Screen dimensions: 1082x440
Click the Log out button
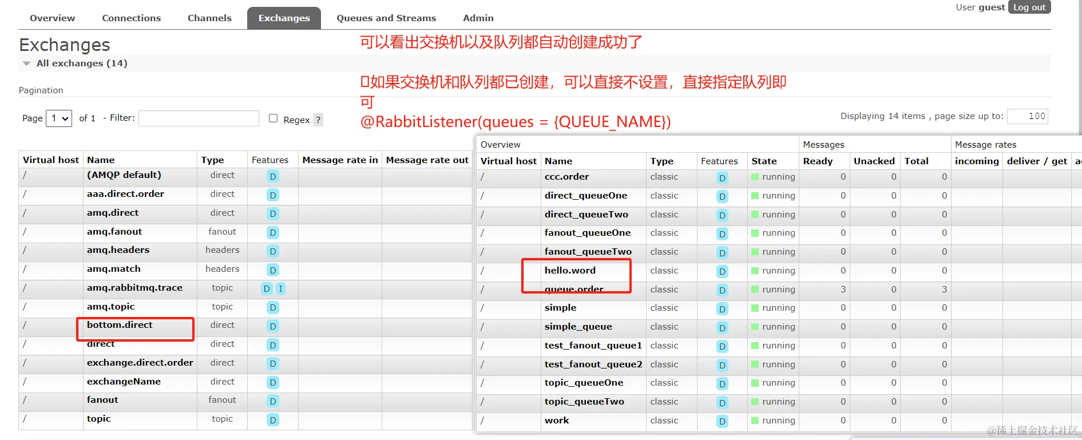coord(1029,7)
